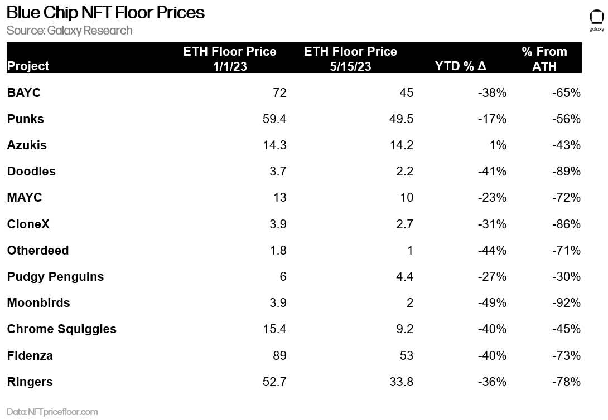Image resolution: width=608 pixels, height=420 pixels.
Task: Click the ETH Floor Price 1/1/23 header
Action: [x=229, y=58]
